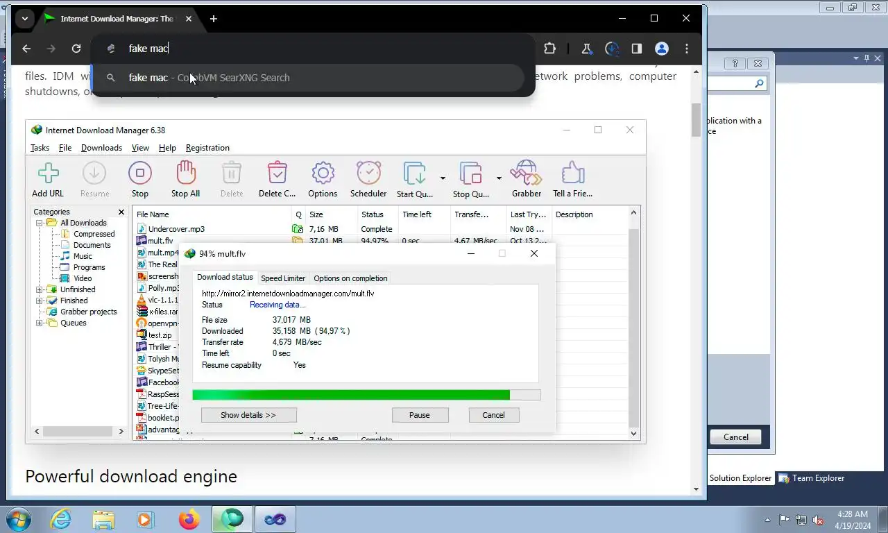The width and height of the screenshot is (888, 533).
Task: Open the Windows Start orb
Action: [18, 519]
